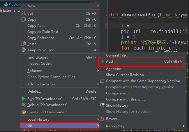Collapse the downloadPic function fold marker
This screenshot has width=189, height=132.
(x=107, y=15)
